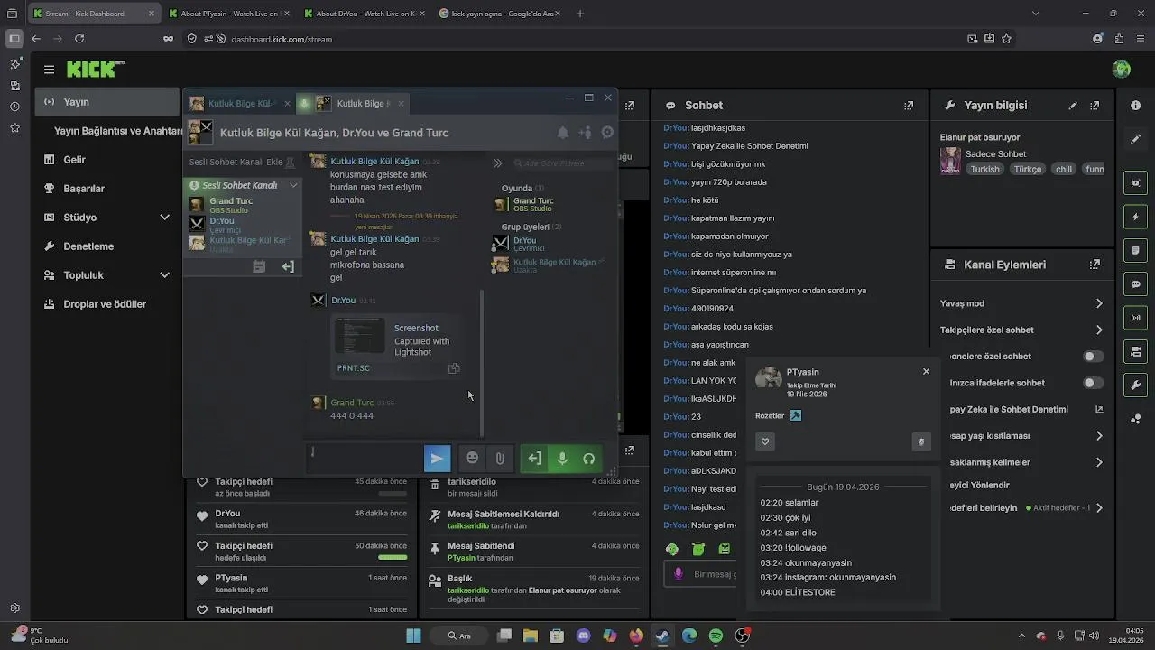1155x650 pixels.
Task: Open Takipçilere özel sohbet options
Action: click(1099, 330)
